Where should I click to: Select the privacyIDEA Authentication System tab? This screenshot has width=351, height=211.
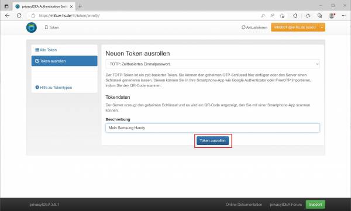pos(44,6)
